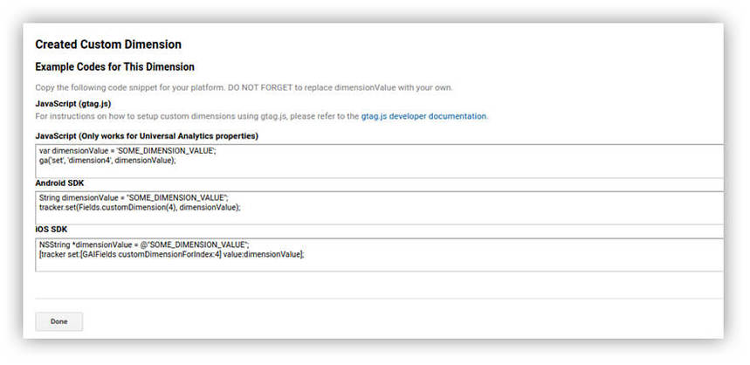Click the 'iOS SDK' section label

52,229
